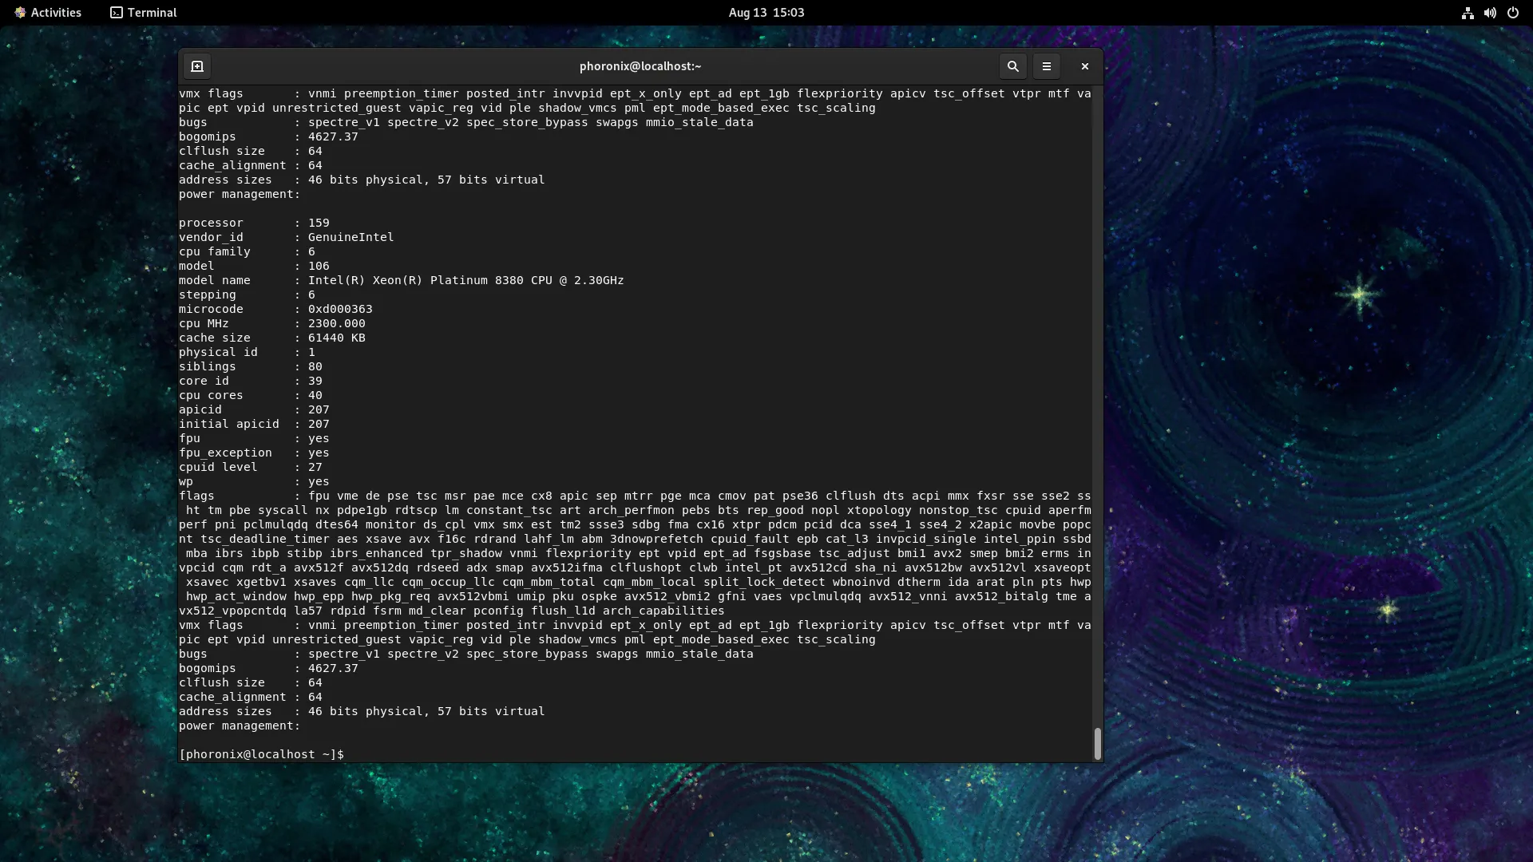Click the model value 106

[x=319, y=266]
